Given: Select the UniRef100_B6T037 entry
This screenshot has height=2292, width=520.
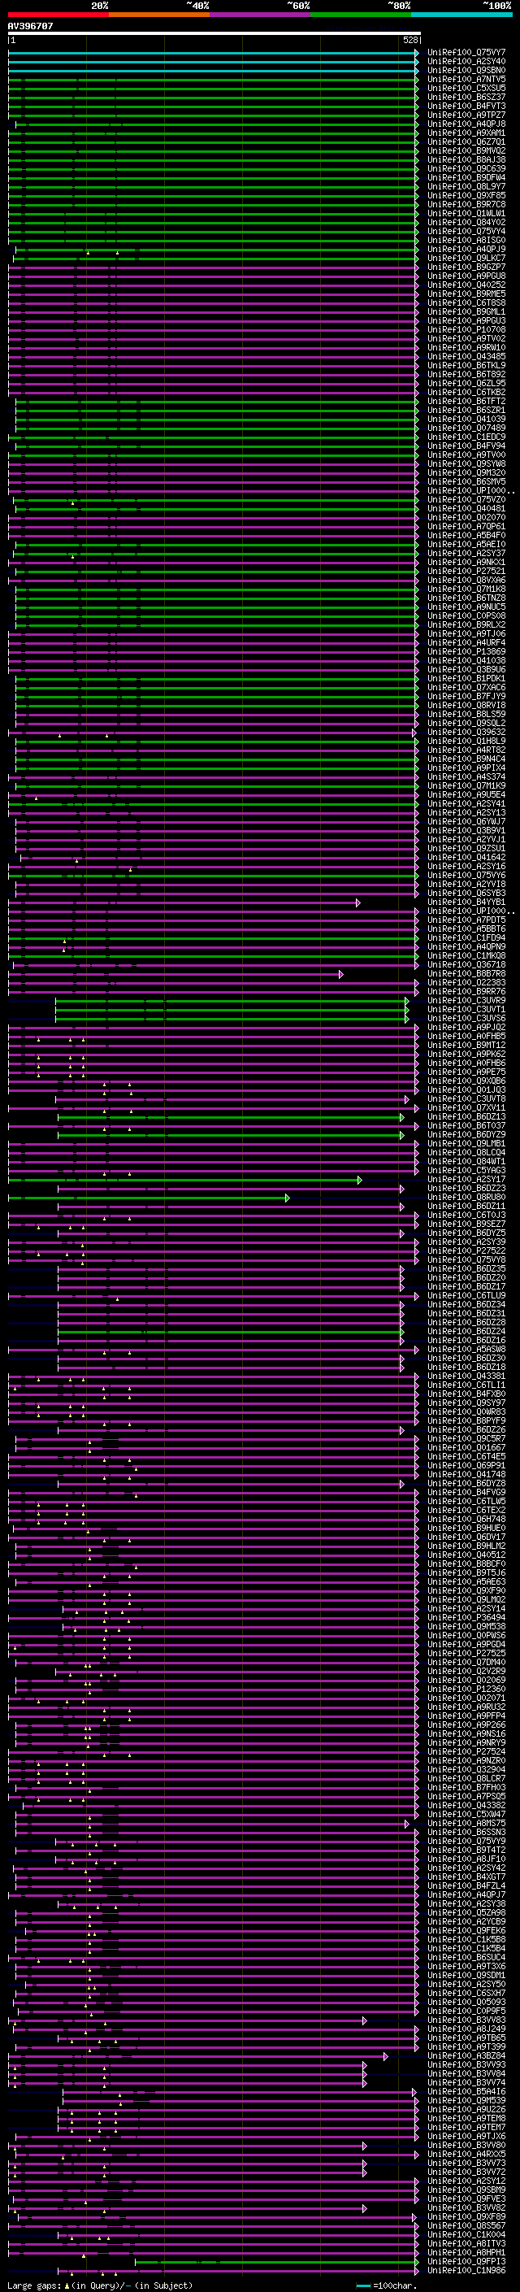Looking at the screenshot, I should click(466, 1125).
